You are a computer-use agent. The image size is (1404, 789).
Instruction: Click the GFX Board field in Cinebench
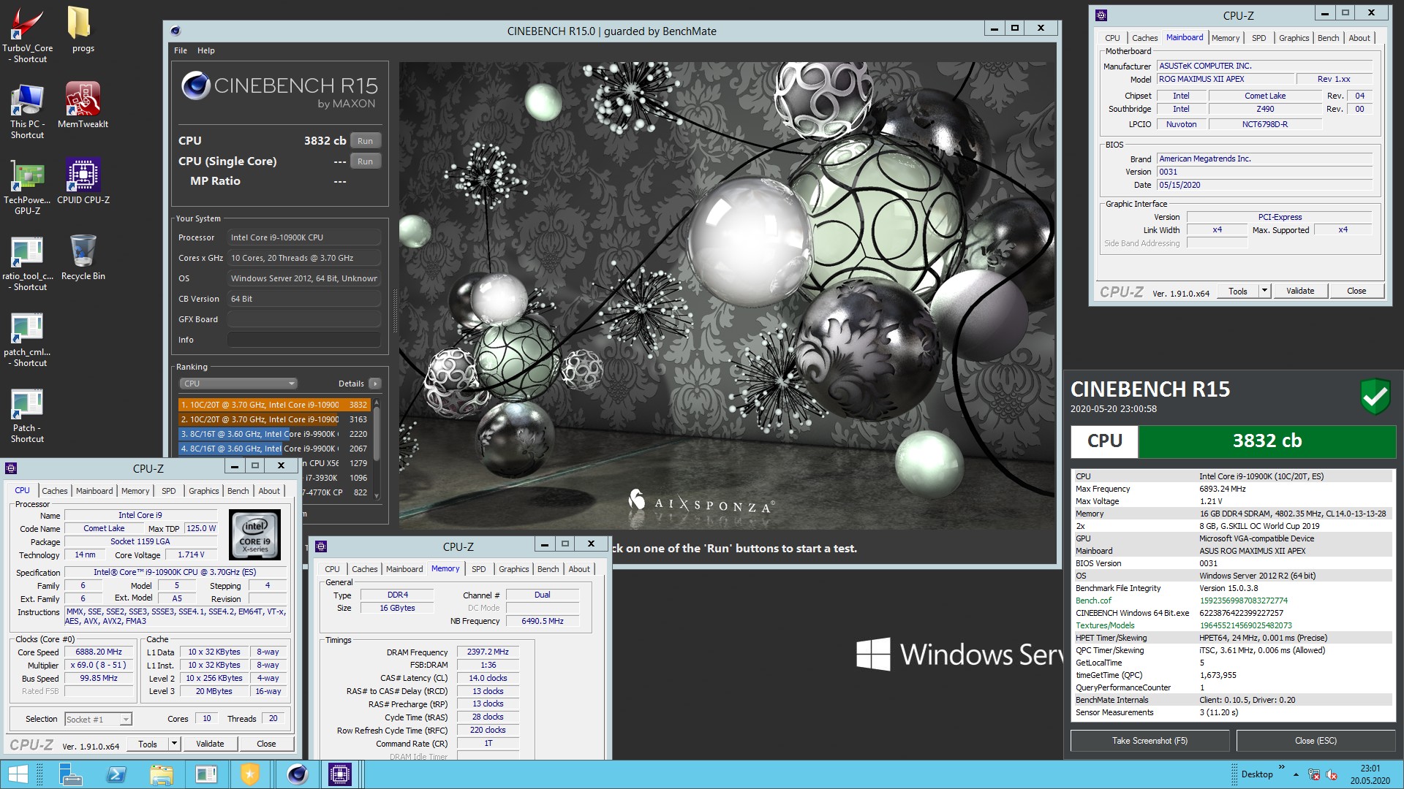pyautogui.click(x=303, y=319)
